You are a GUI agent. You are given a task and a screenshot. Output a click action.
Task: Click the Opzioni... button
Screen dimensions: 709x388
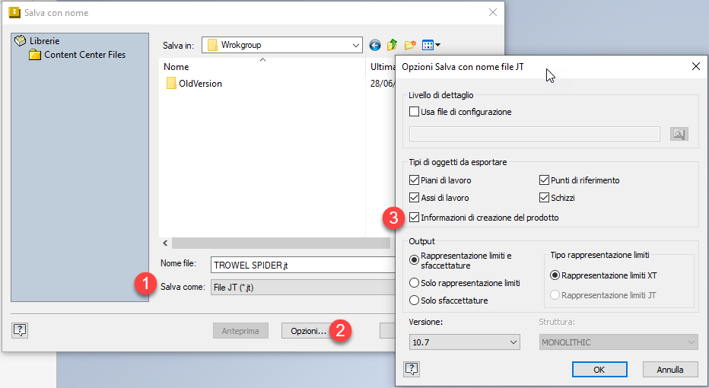(308, 331)
